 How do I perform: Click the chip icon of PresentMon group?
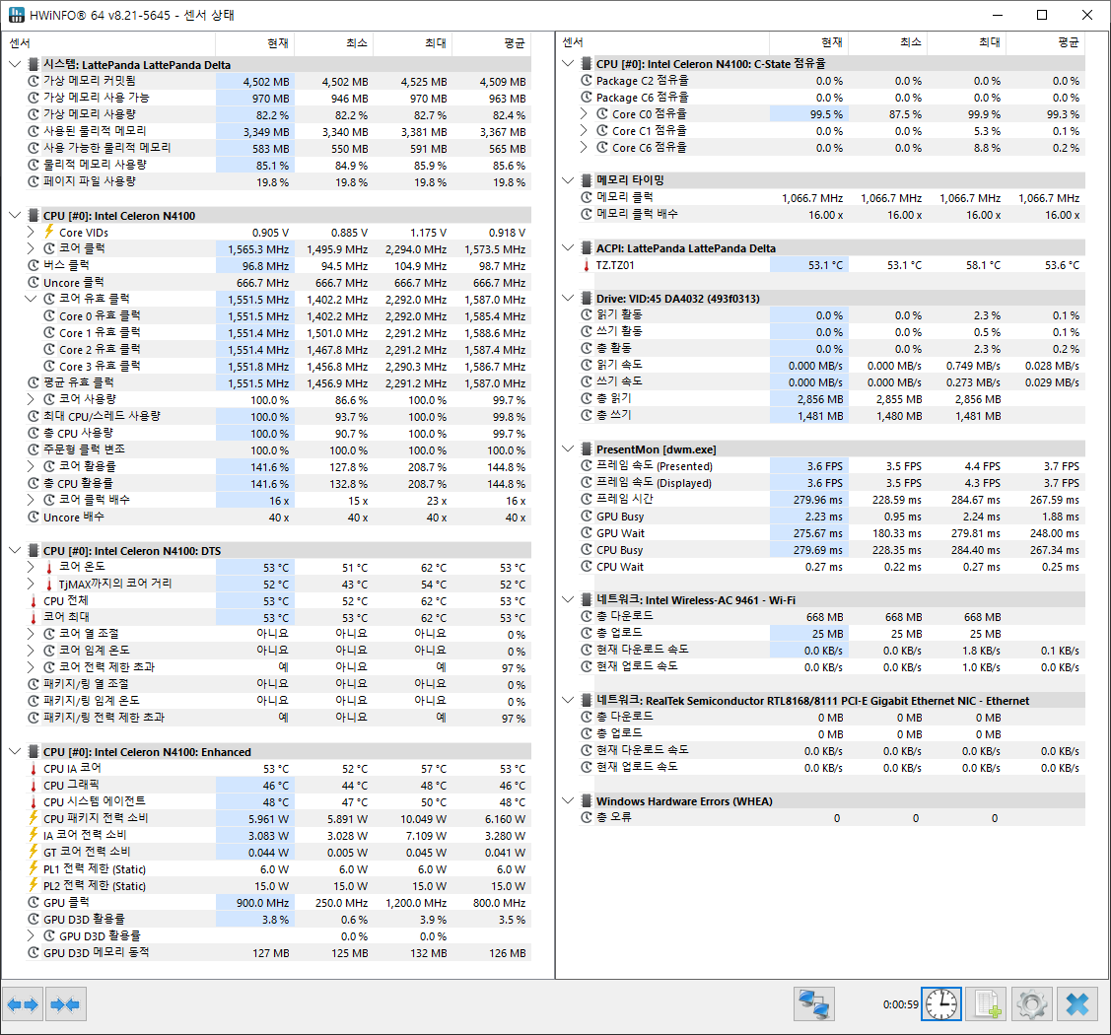(586, 449)
